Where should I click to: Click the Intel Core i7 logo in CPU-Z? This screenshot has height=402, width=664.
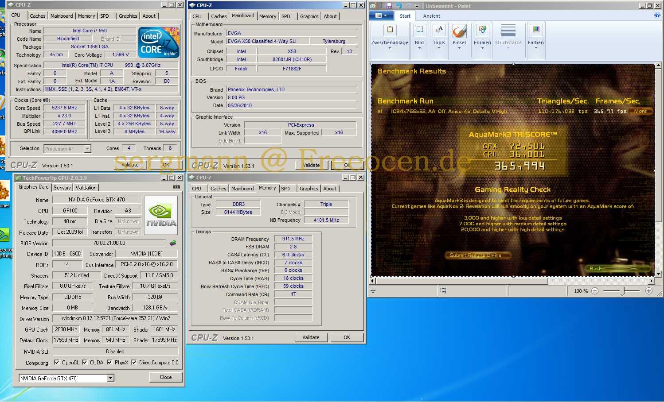(159, 43)
